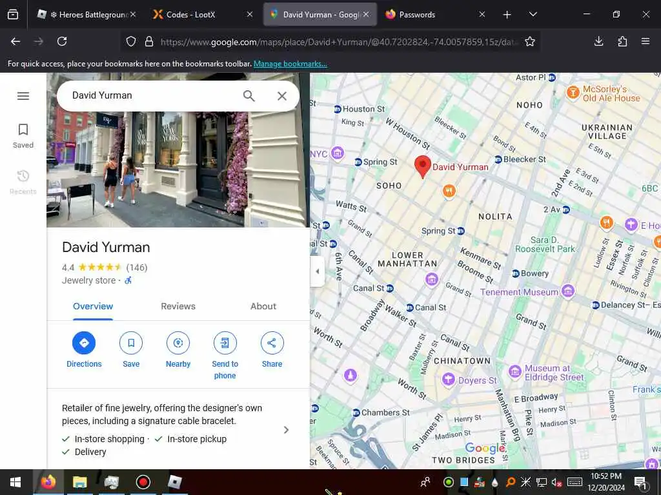Open Firefox downloads panel
Image resolution: width=661 pixels, height=495 pixels.
click(598, 41)
